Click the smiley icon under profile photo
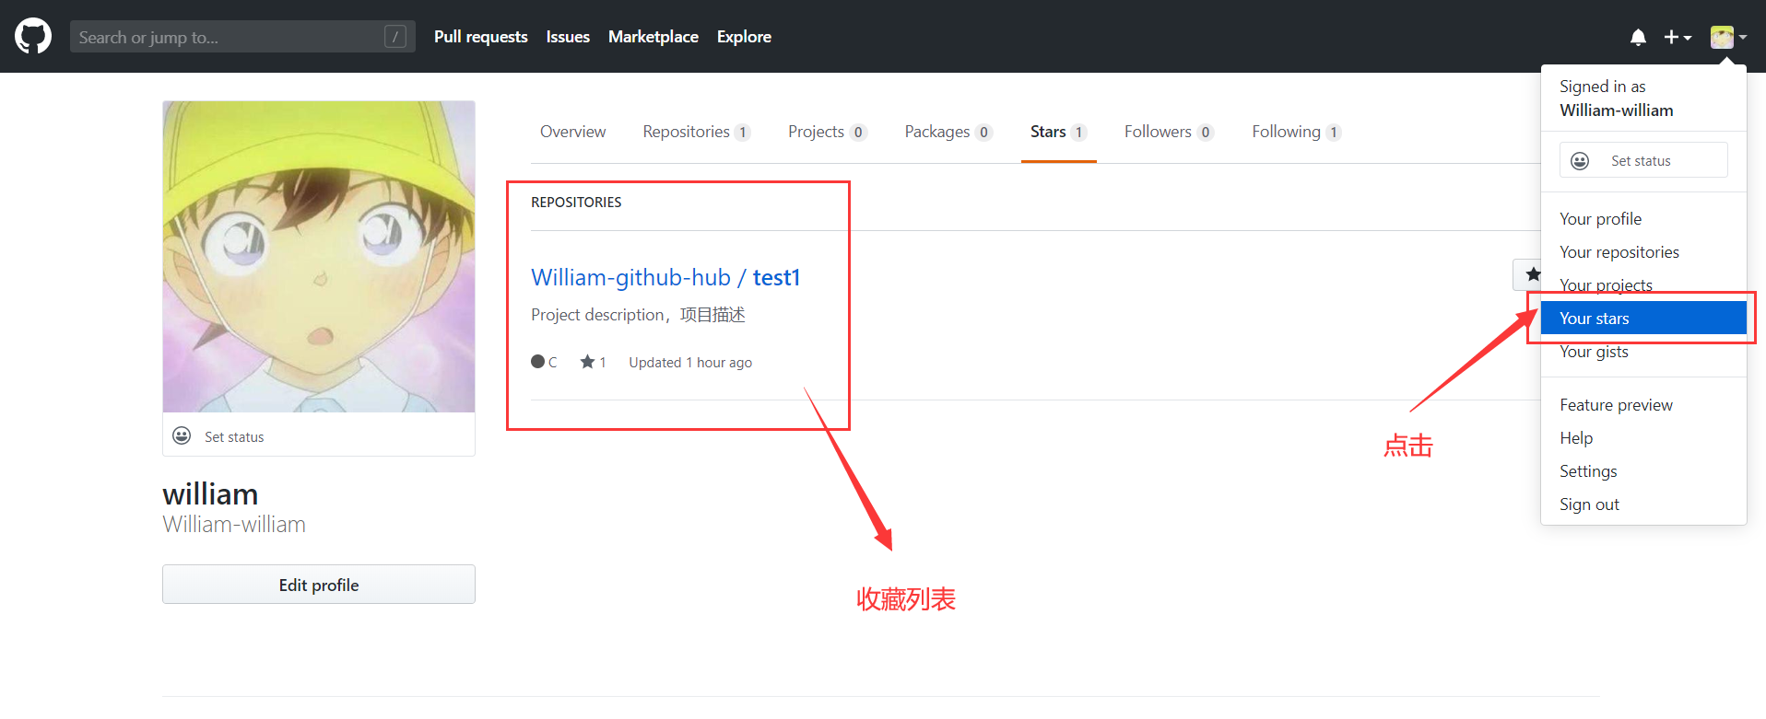This screenshot has width=1766, height=719. tap(182, 435)
